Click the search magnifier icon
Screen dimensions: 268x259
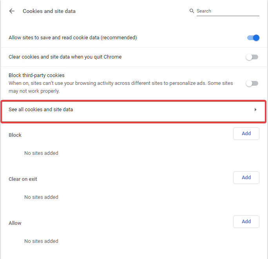(x=192, y=11)
